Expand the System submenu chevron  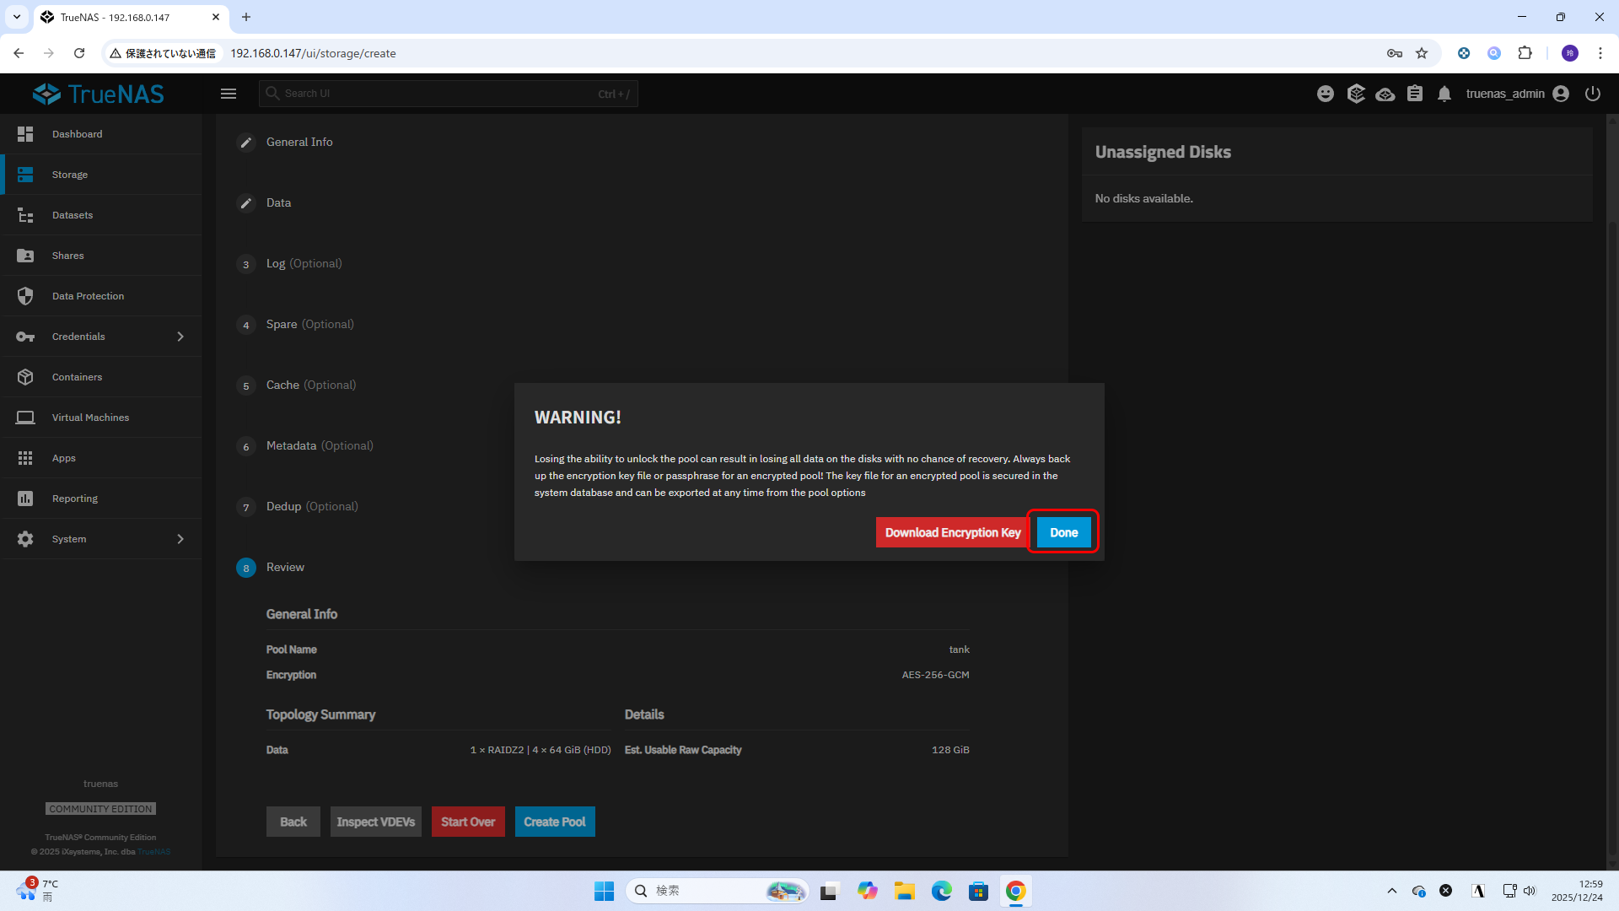pos(180,539)
